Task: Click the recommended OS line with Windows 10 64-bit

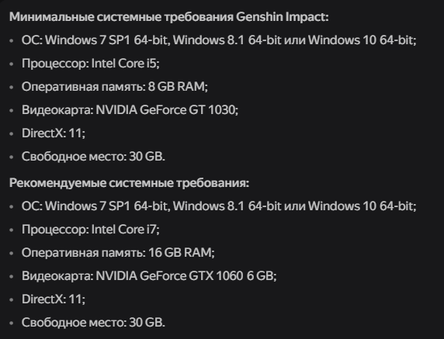Action: click(219, 206)
